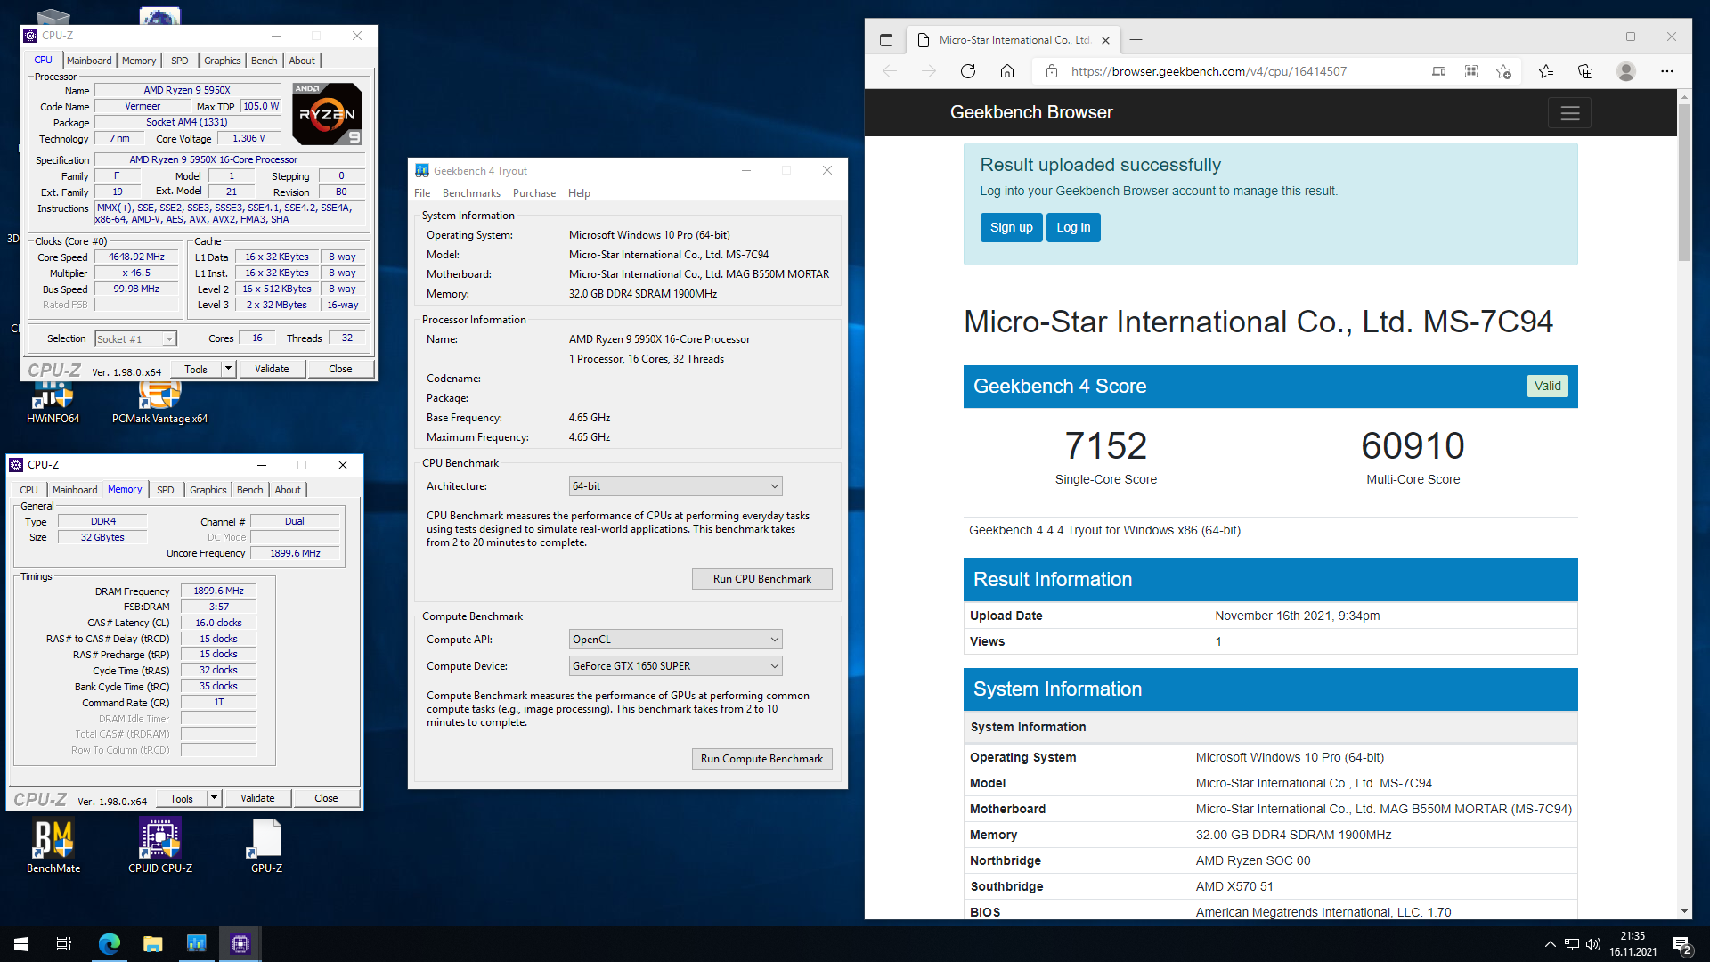Click Run Compute Benchmark button
Image resolution: width=1710 pixels, height=962 pixels.
point(761,759)
